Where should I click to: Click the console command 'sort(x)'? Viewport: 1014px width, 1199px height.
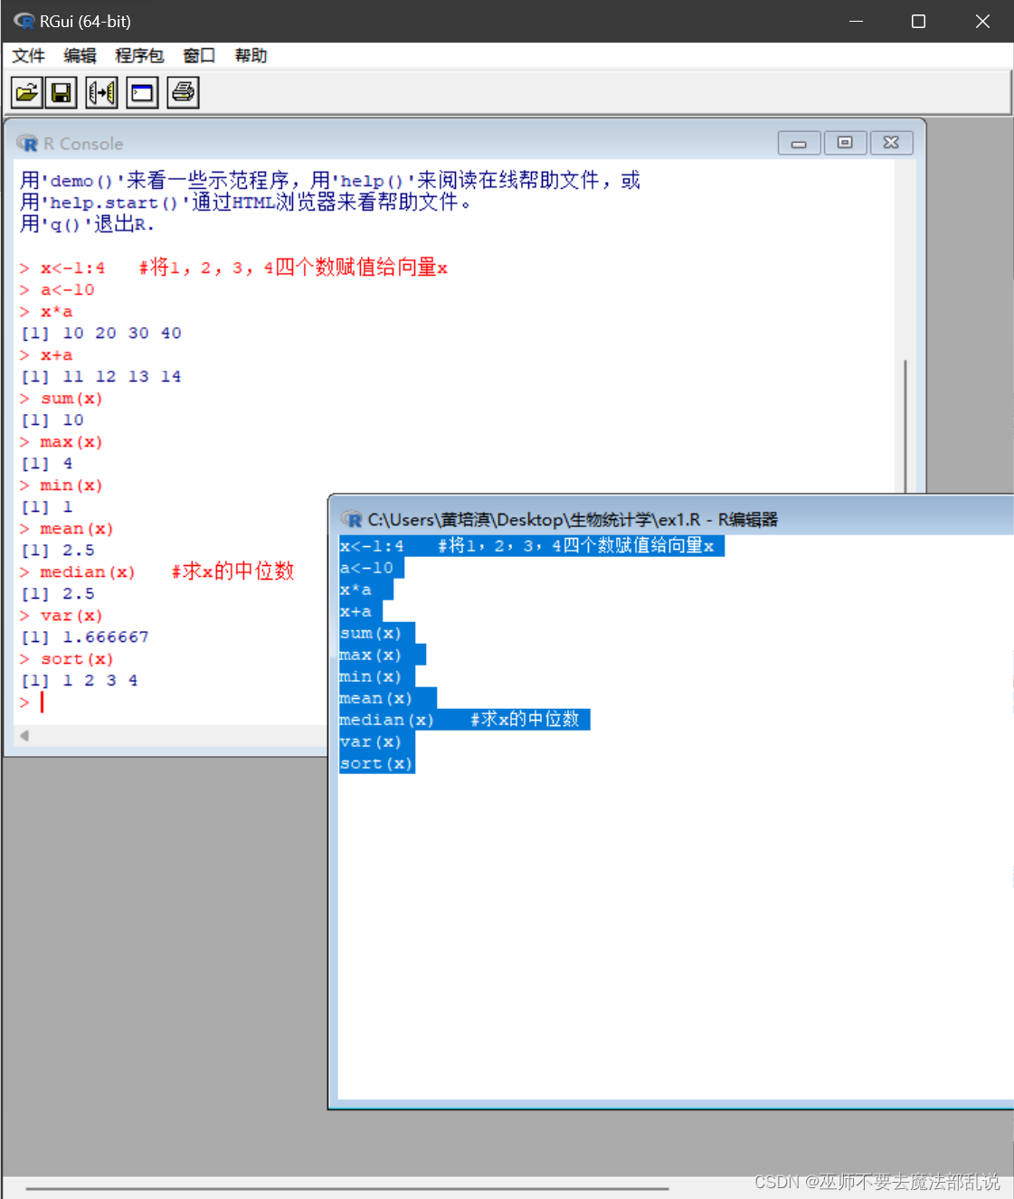click(77, 659)
